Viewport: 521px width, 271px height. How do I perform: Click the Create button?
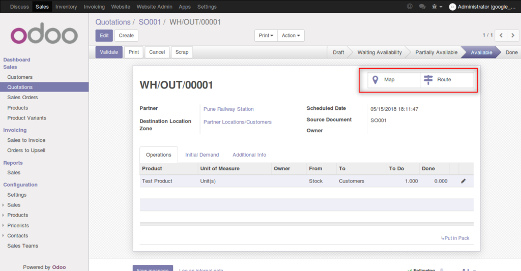point(126,36)
